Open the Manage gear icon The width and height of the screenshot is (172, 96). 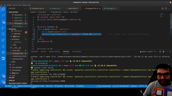coord(3,82)
